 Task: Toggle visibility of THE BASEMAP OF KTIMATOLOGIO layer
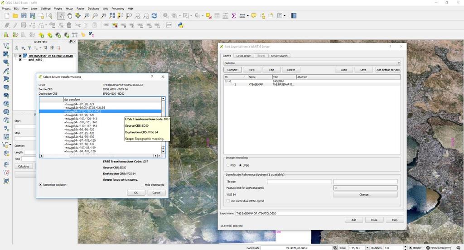click(x=20, y=56)
